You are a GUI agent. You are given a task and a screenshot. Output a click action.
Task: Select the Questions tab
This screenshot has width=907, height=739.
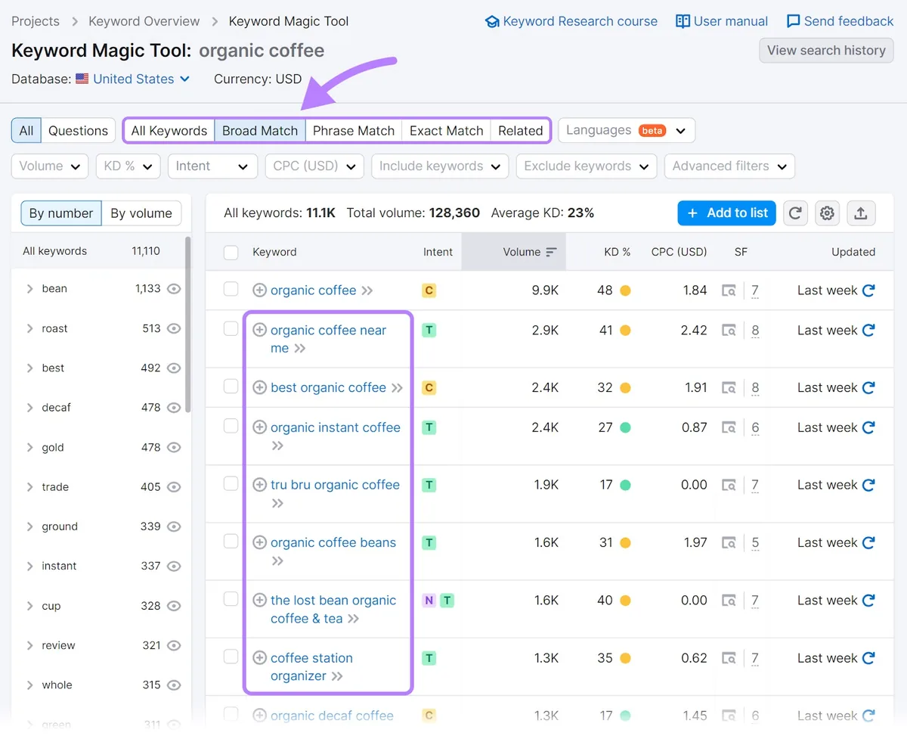coord(78,131)
